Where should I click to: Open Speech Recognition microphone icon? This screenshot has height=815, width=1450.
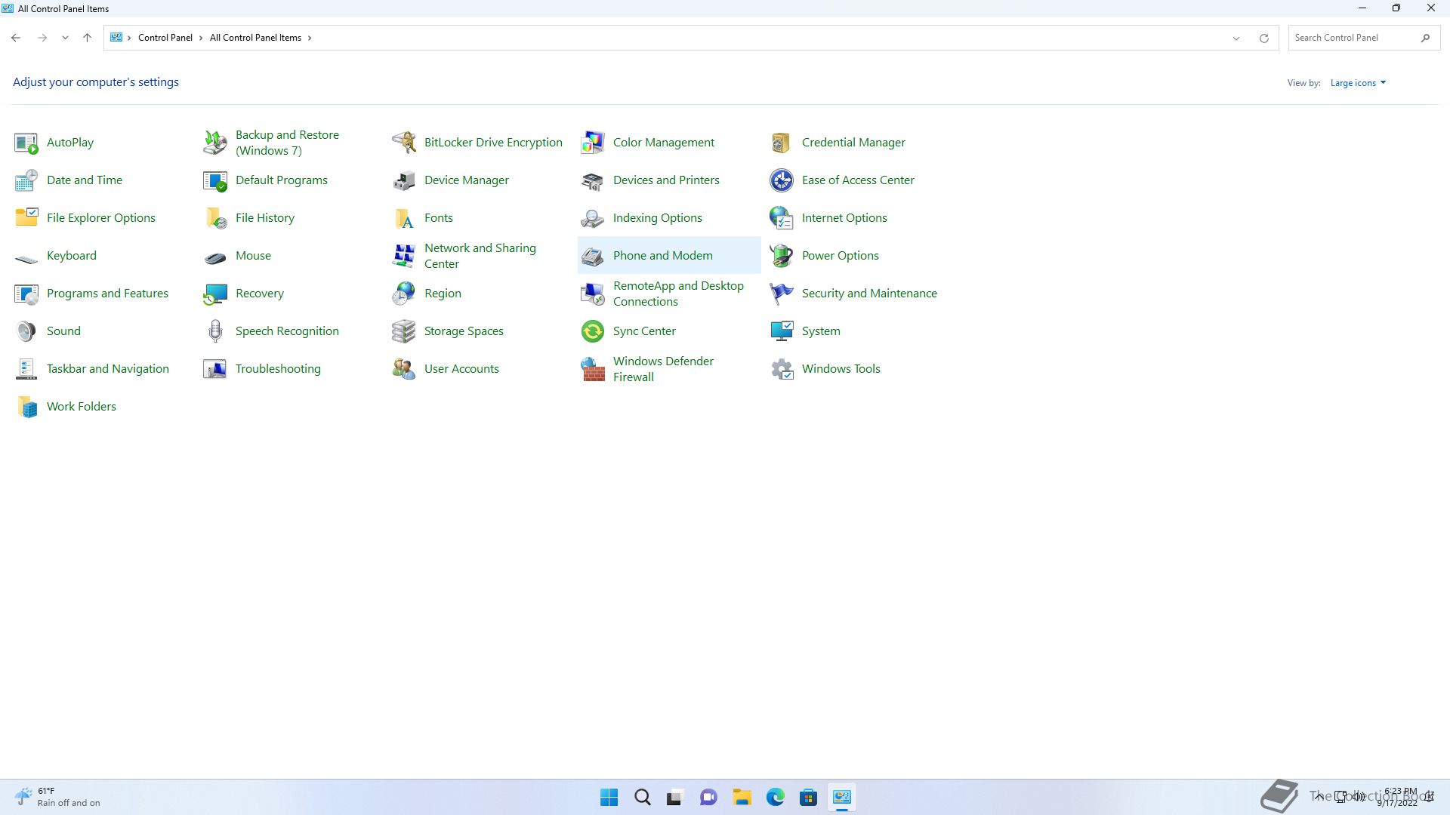click(x=215, y=331)
